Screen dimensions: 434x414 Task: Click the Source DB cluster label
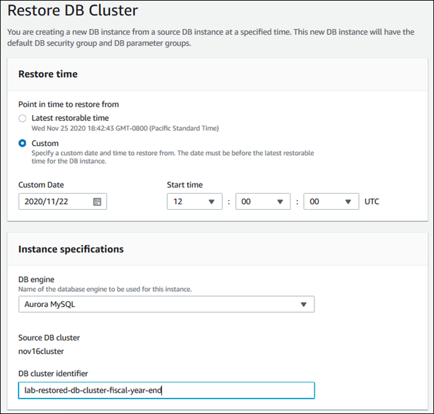[x=49, y=337]
